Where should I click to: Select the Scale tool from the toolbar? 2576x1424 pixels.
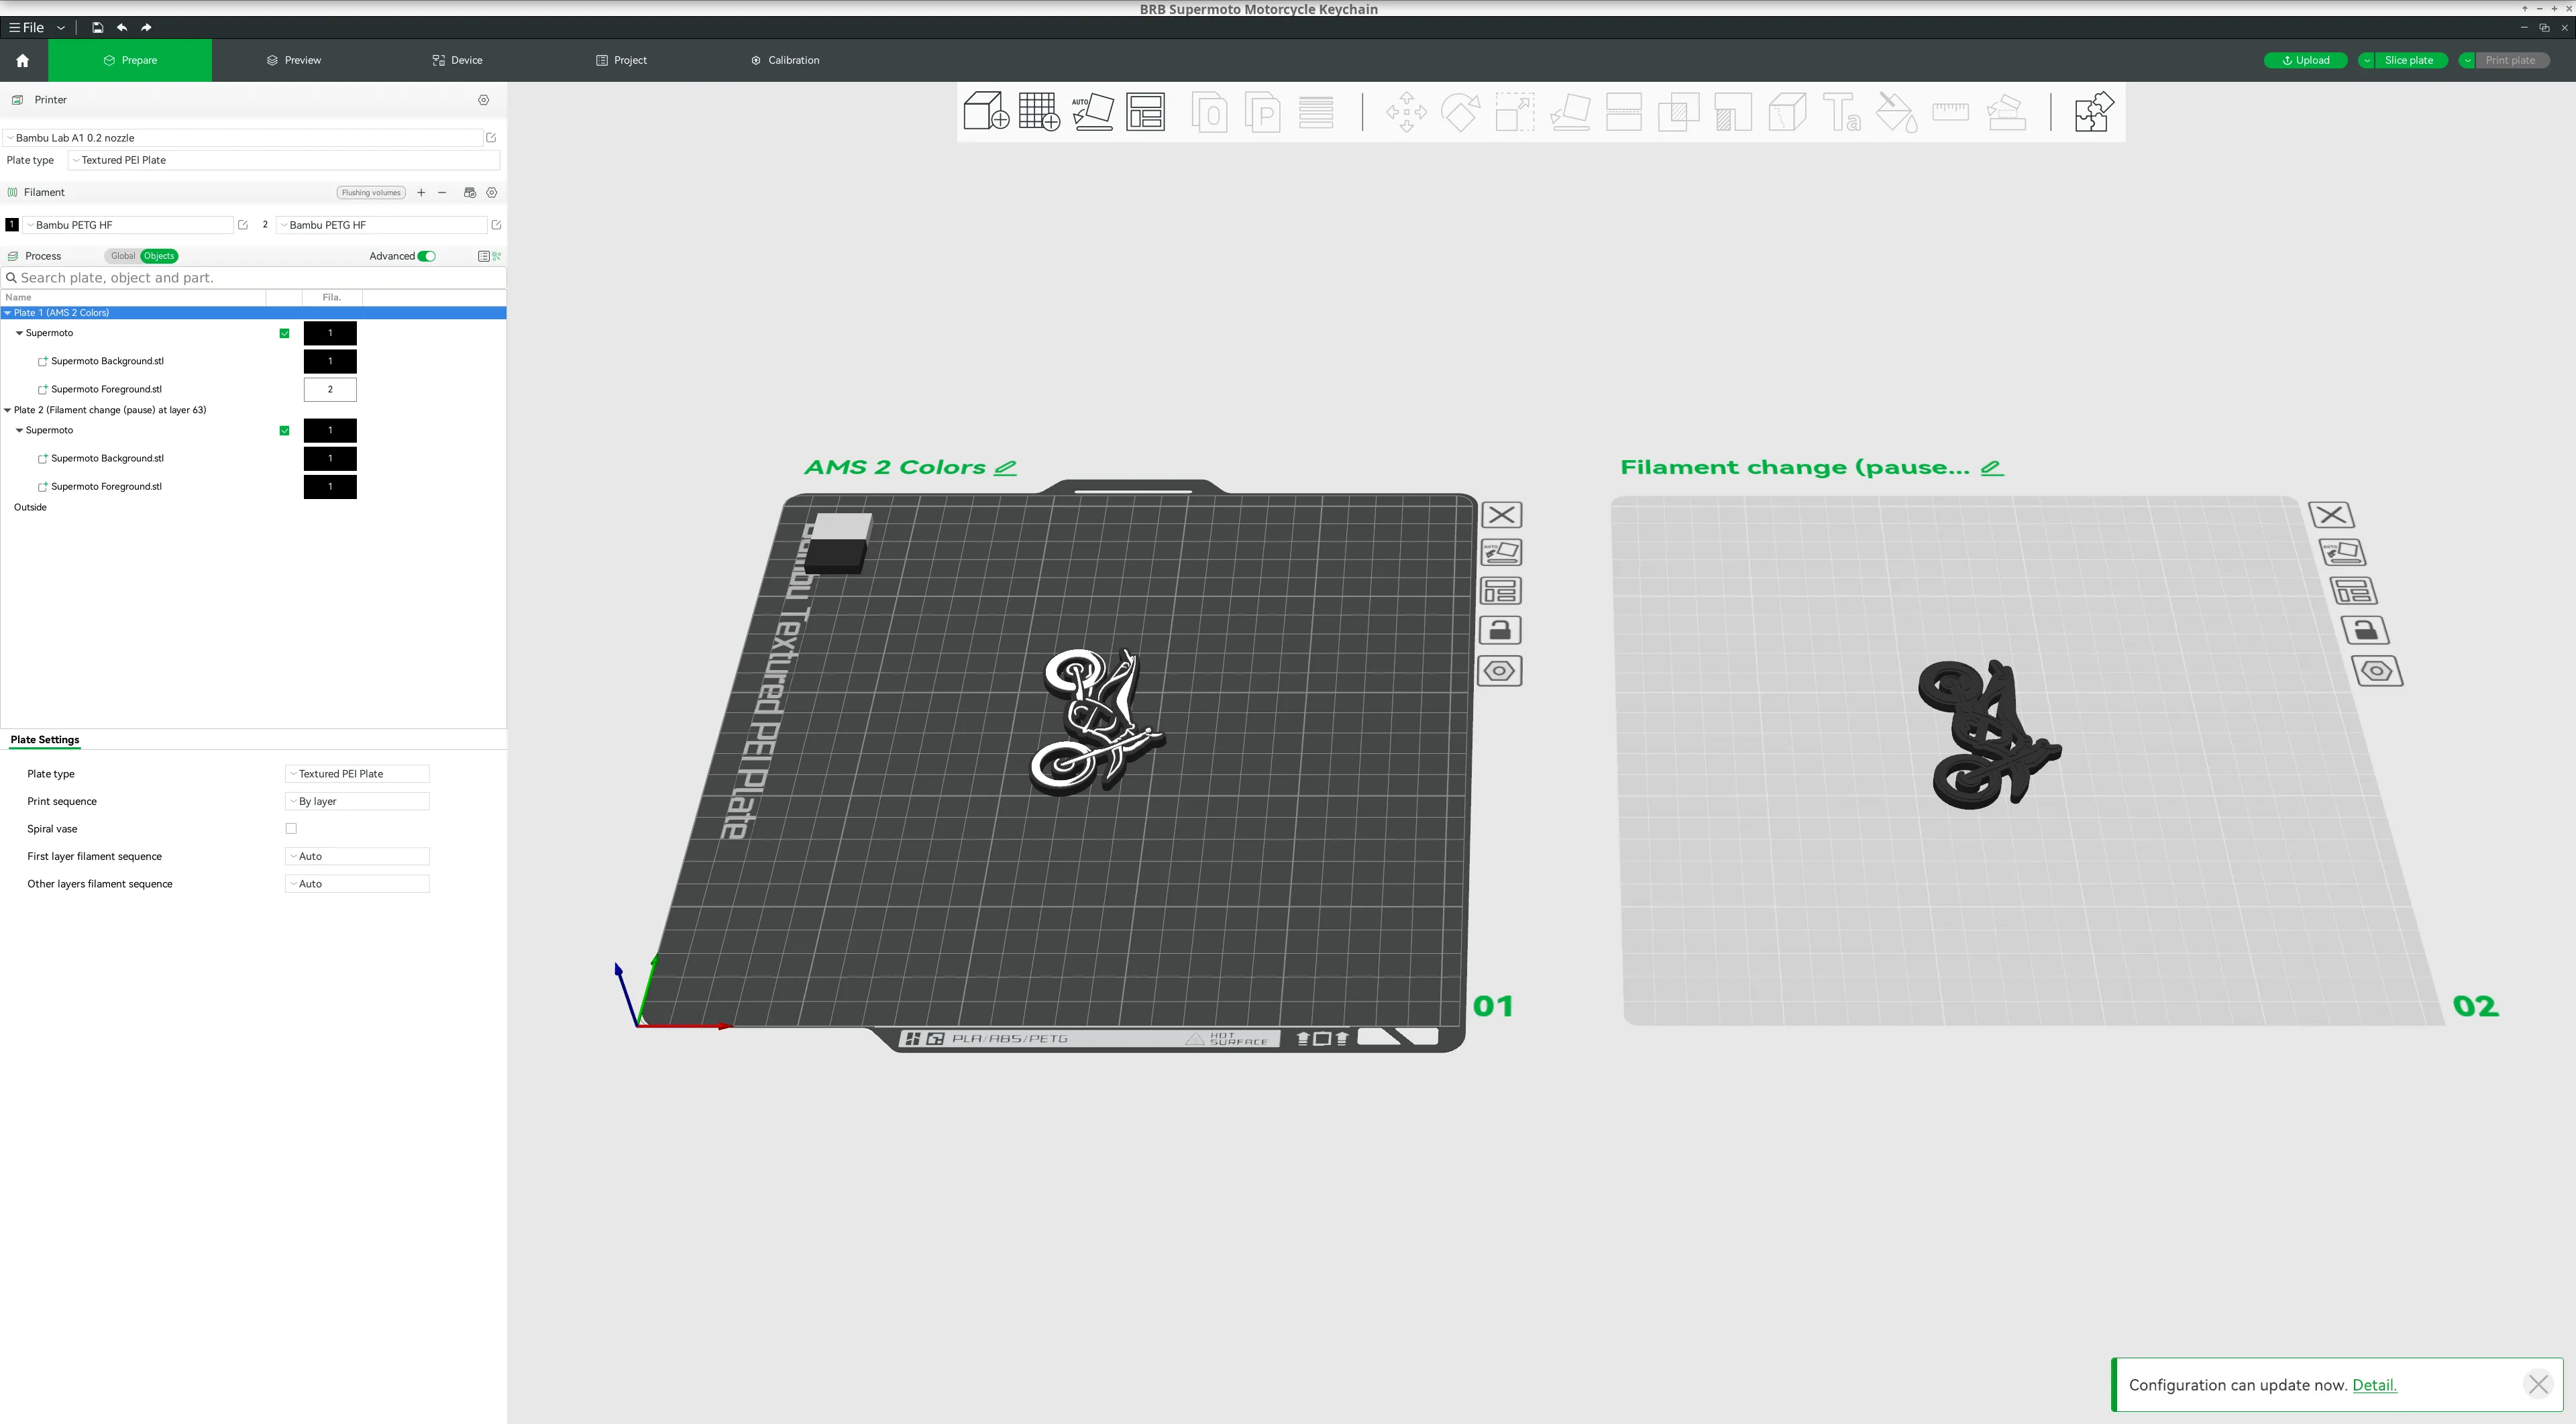pos(1513,112)
